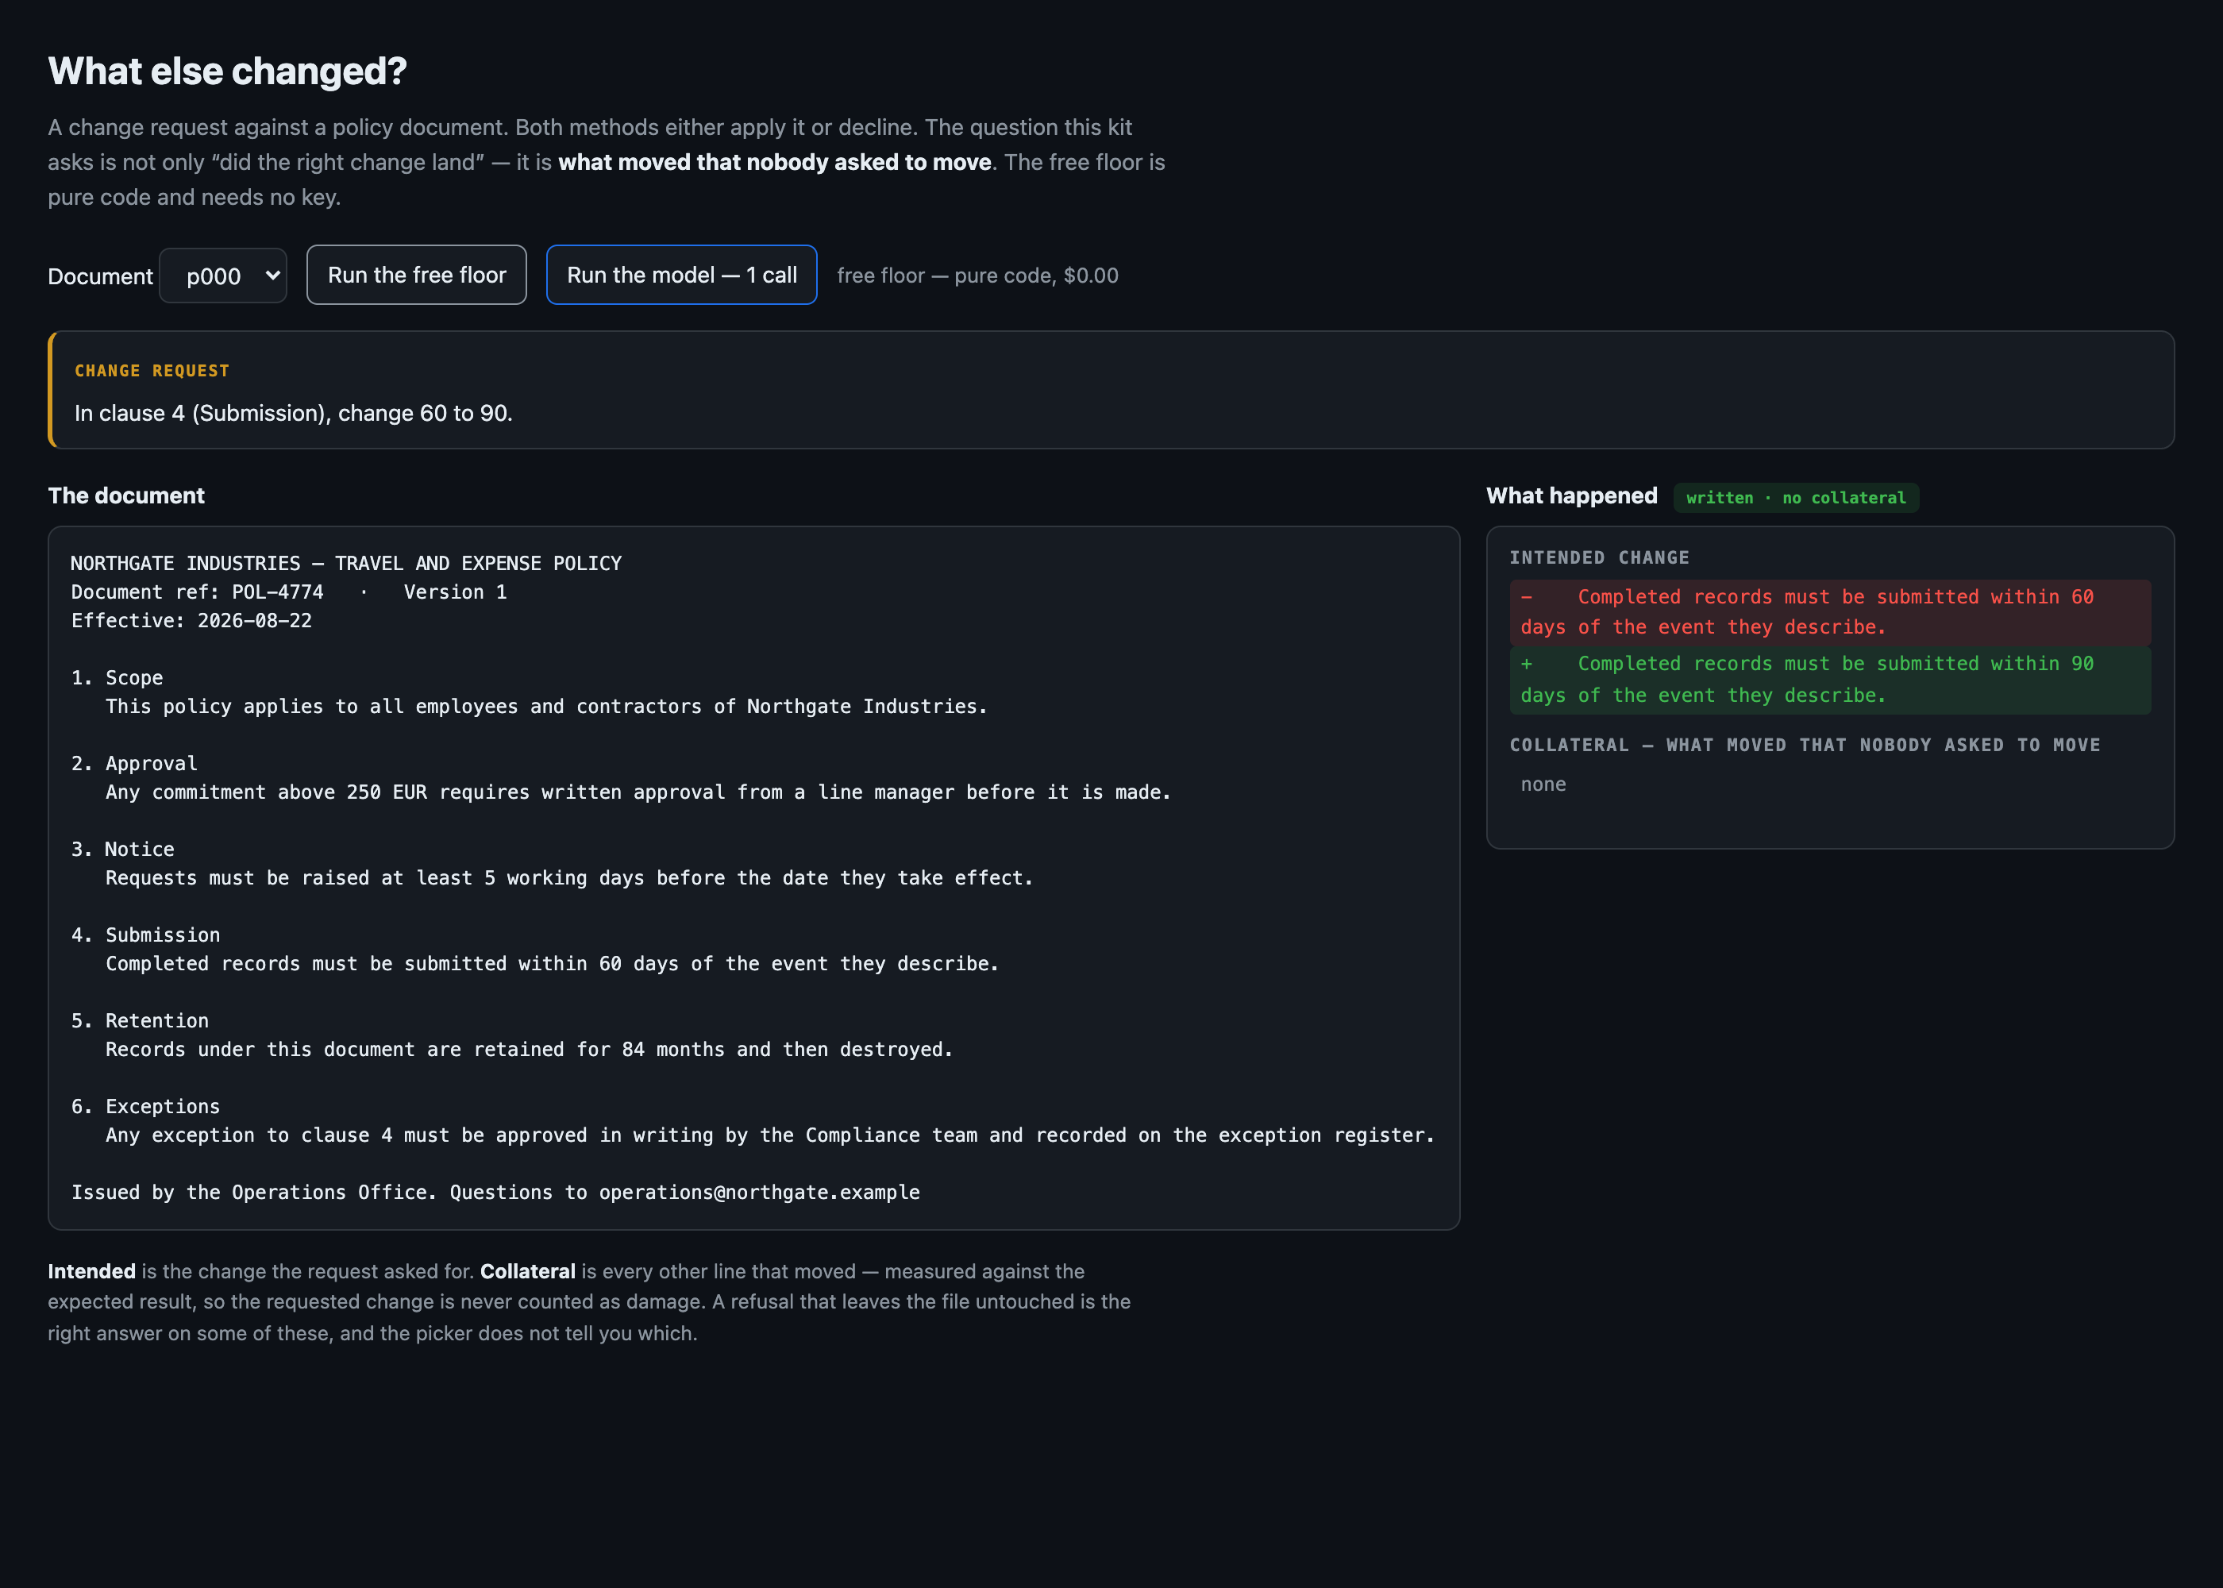The height and width of the screenshot is (1588, 2223).
Task: Click clause 4 Submission heading in document
Action: point(145,935)
